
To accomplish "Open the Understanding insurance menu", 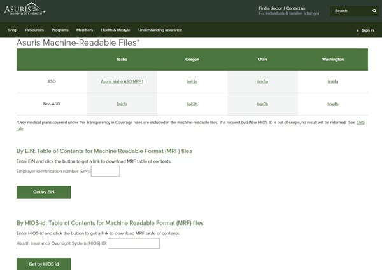I will click(160, 30).
